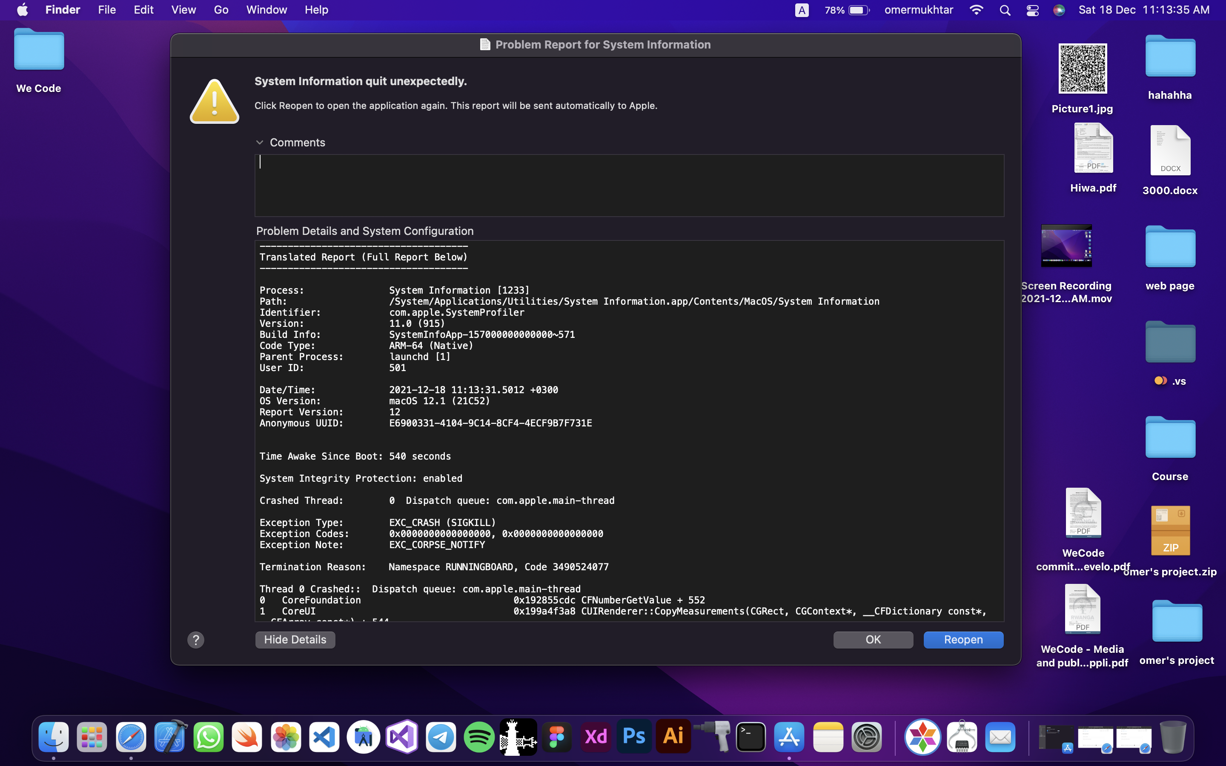This screenshot has height=766, width=1226.
Task: Click inside the Comments text field
Action: point(629,186)
